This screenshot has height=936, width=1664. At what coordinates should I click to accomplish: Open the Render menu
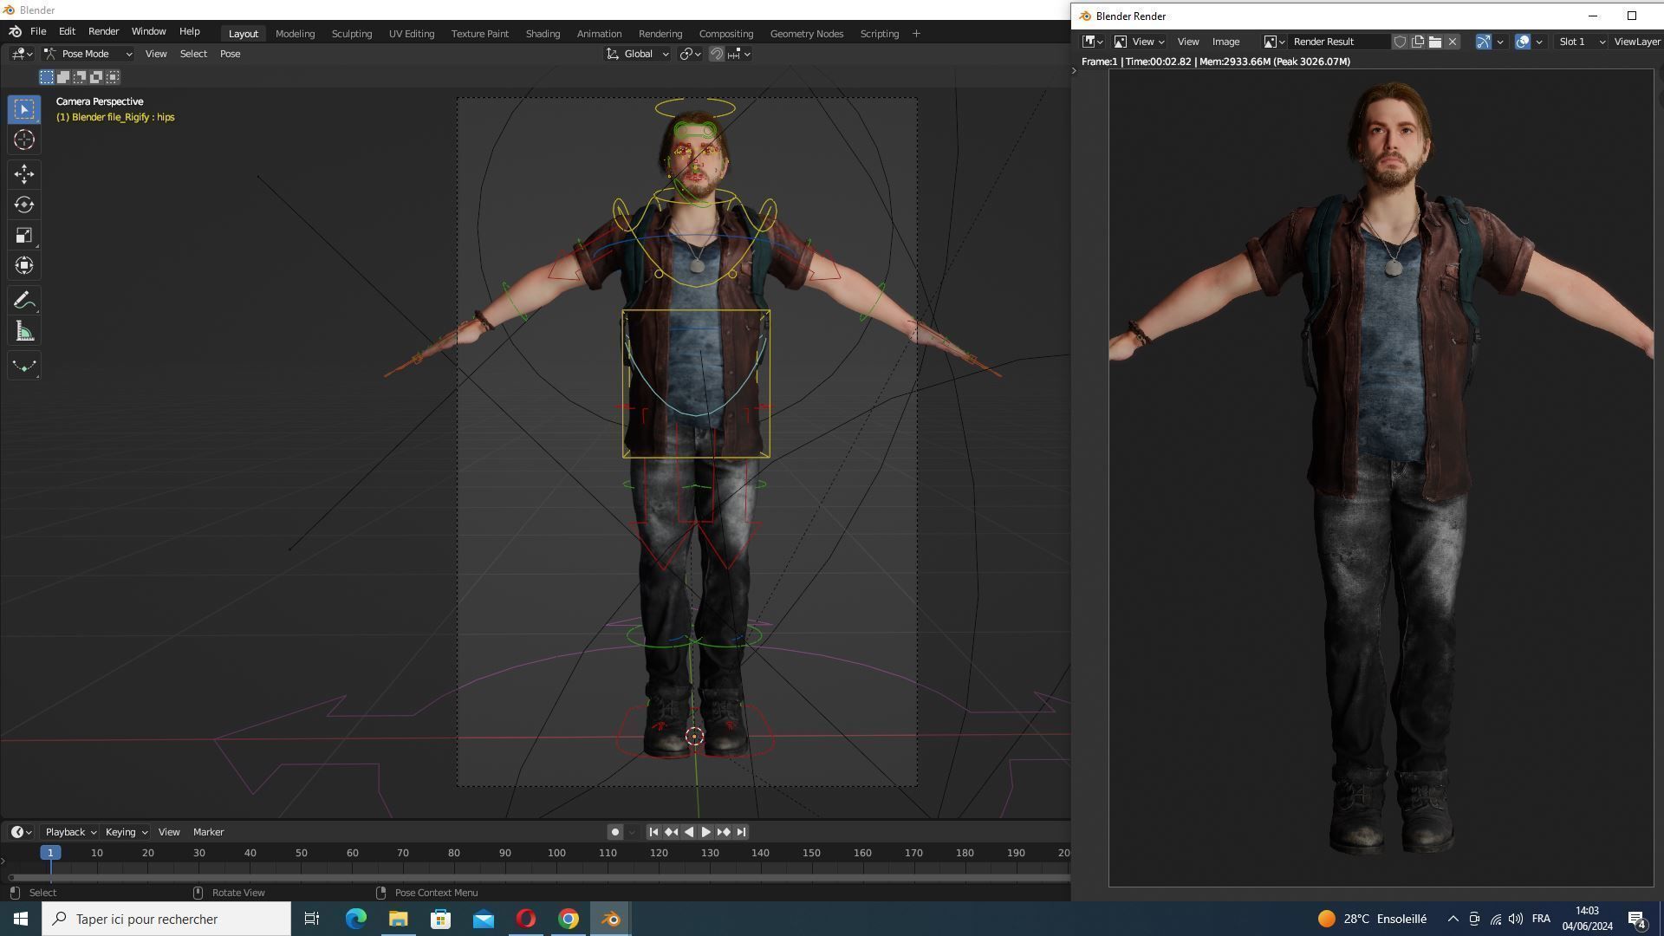click(103, 31)
